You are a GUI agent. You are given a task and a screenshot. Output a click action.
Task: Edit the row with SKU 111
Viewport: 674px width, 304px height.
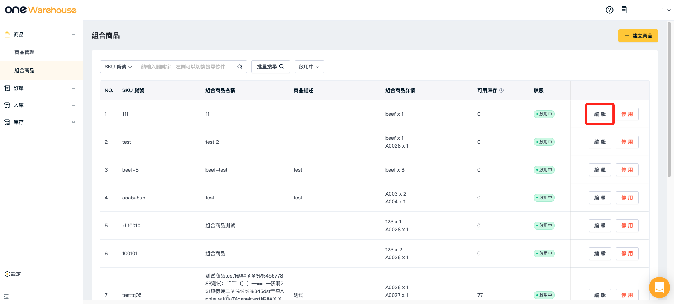600,114
